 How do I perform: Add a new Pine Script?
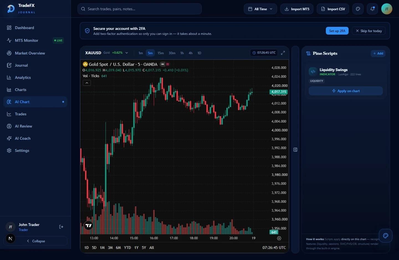pyautogui.click(x=378, y=53)
